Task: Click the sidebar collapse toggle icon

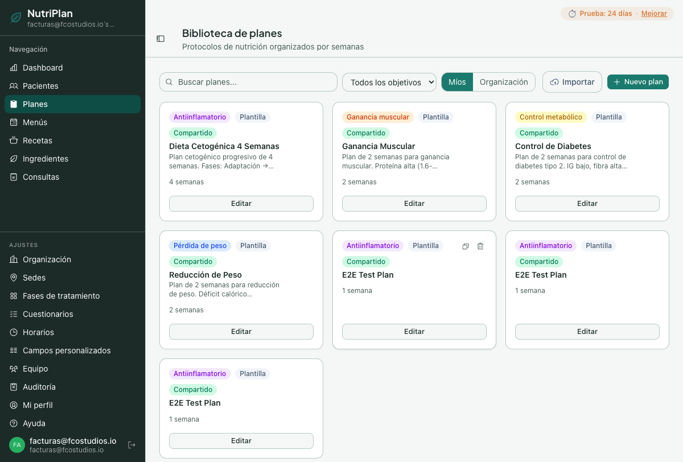Action: pyautogui.click(x=161, y=39)
